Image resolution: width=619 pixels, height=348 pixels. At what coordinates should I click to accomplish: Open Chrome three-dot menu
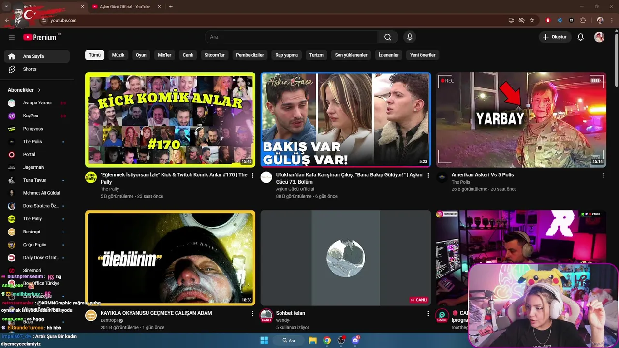coord(612,20)
